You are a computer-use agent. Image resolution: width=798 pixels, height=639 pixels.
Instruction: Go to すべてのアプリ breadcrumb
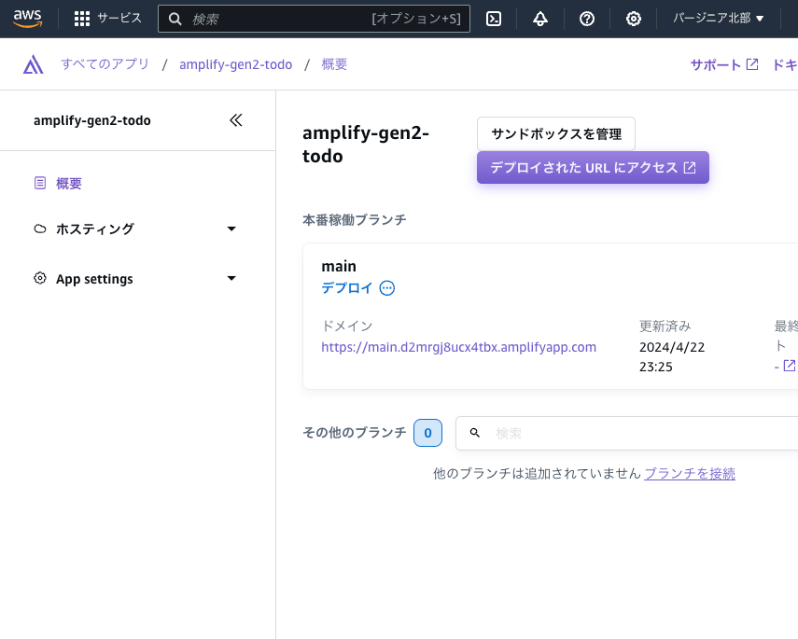[105, 64]
